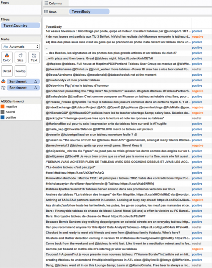The image size is (212, 268).
Task: Select the '...with pizza and then beers' tweet row
Action: 99,58
